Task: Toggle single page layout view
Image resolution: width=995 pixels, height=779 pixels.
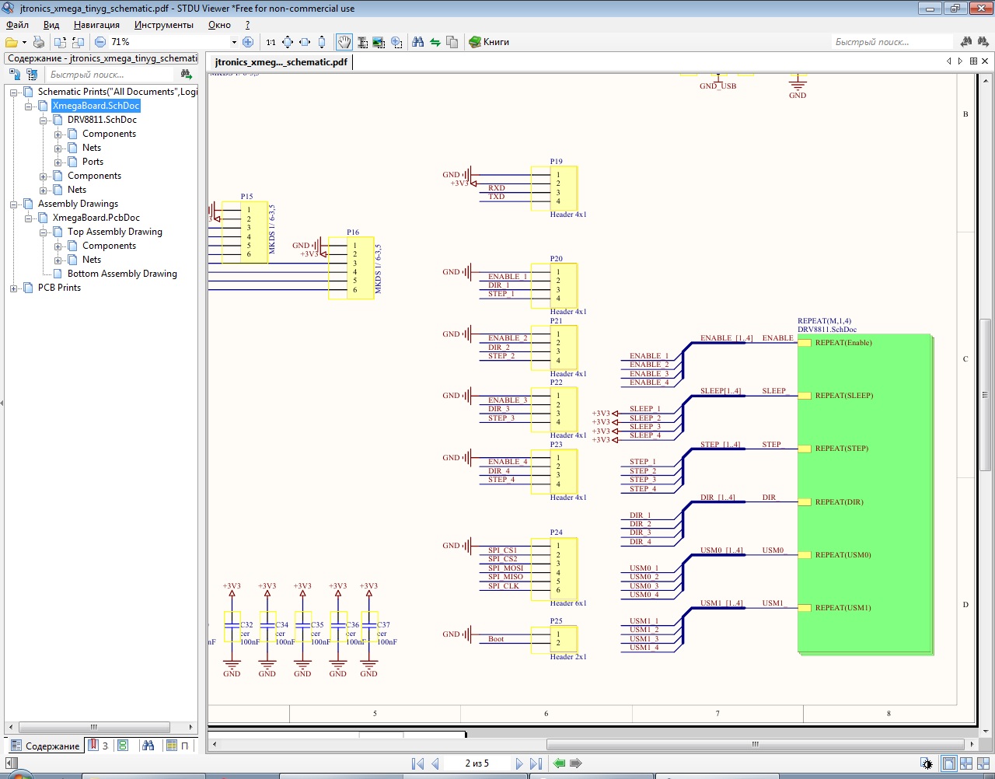Action: (x=948, y=763)
